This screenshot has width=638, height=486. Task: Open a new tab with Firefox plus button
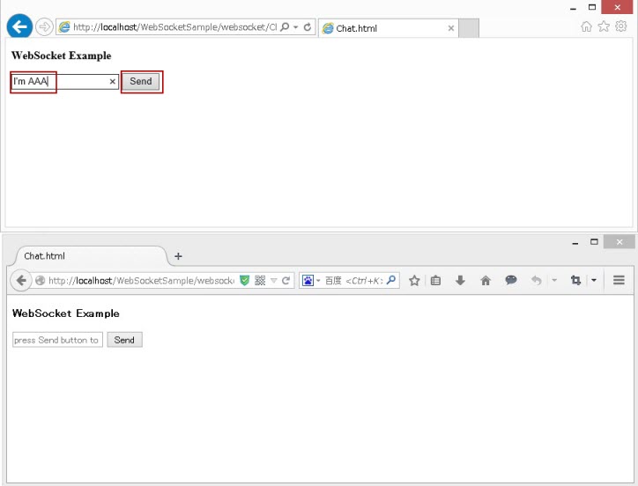[178, 256]
